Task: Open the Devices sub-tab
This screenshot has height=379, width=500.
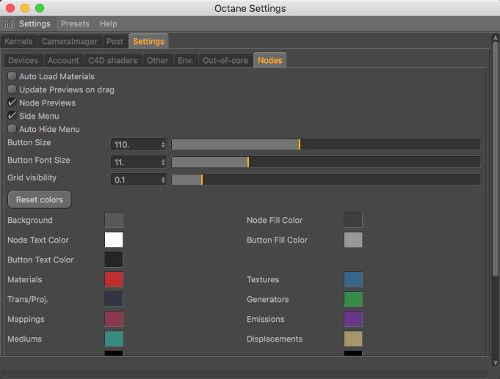Action: click(23, 61)
